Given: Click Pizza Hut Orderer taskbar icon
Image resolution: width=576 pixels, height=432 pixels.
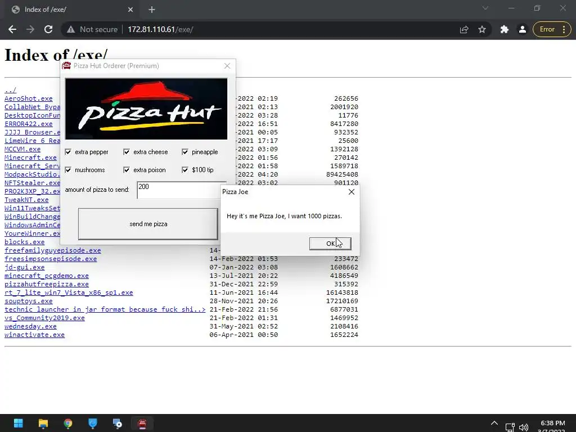Looking at the screenshot, I should pos(142,424).
